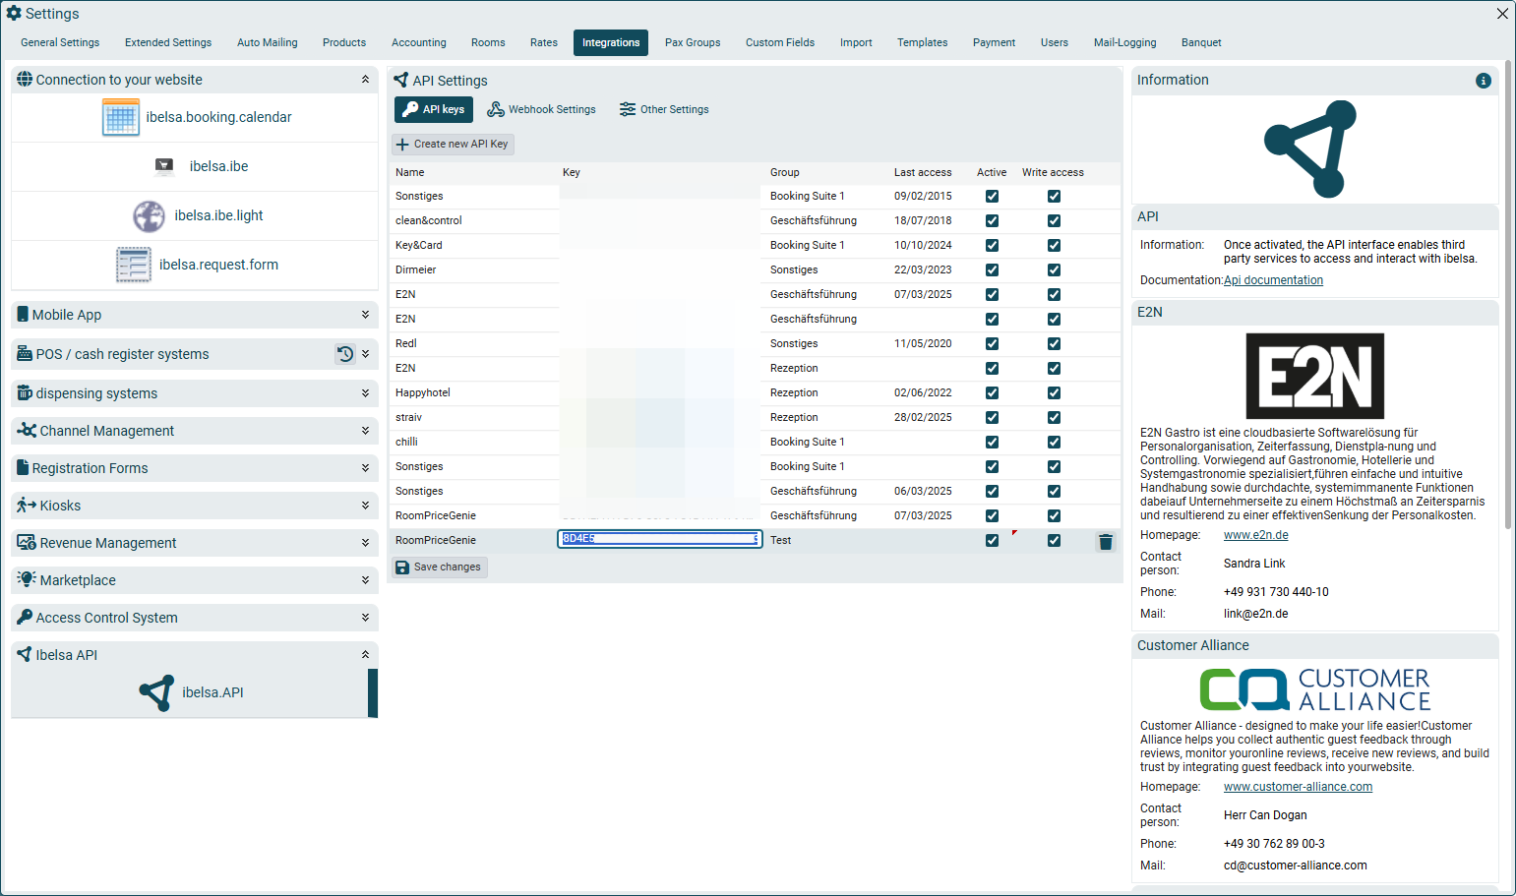Click the POS history clock icon
This screenshot has width=1516, height=896.
(345, 354)
